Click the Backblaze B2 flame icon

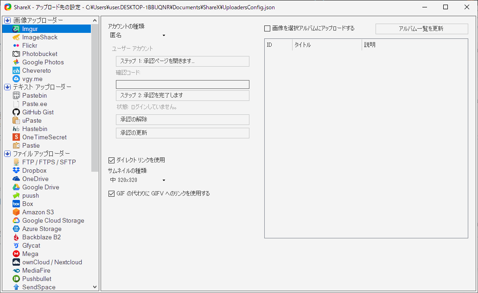16,237
